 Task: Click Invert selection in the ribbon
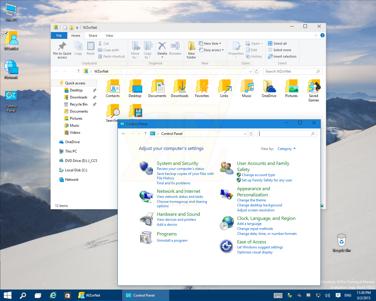pyautogui.click(x=282, y=56)
